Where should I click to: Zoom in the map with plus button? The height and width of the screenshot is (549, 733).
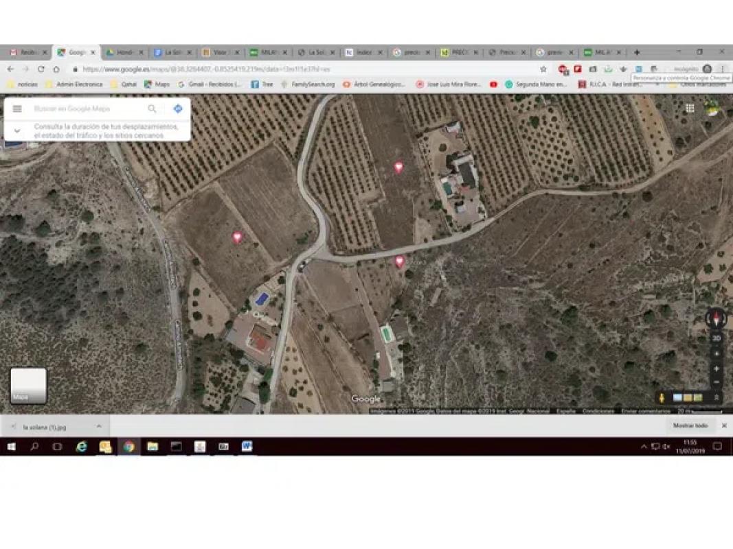(x=717, y=369)
